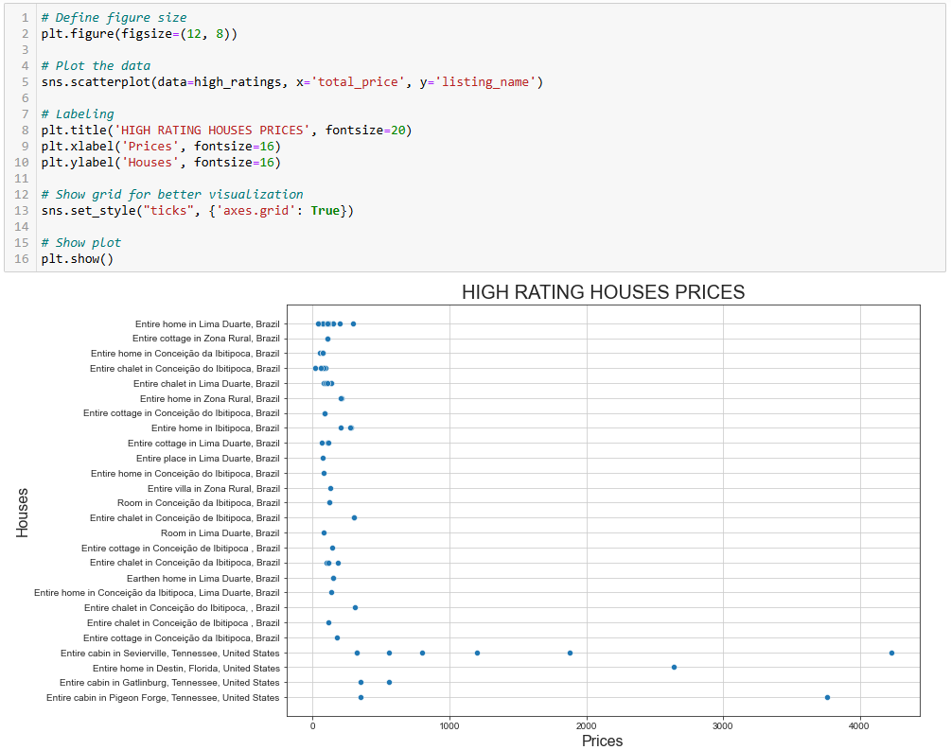
Task: Click the x-axis tick label 2000
Action: click(587, 725)
